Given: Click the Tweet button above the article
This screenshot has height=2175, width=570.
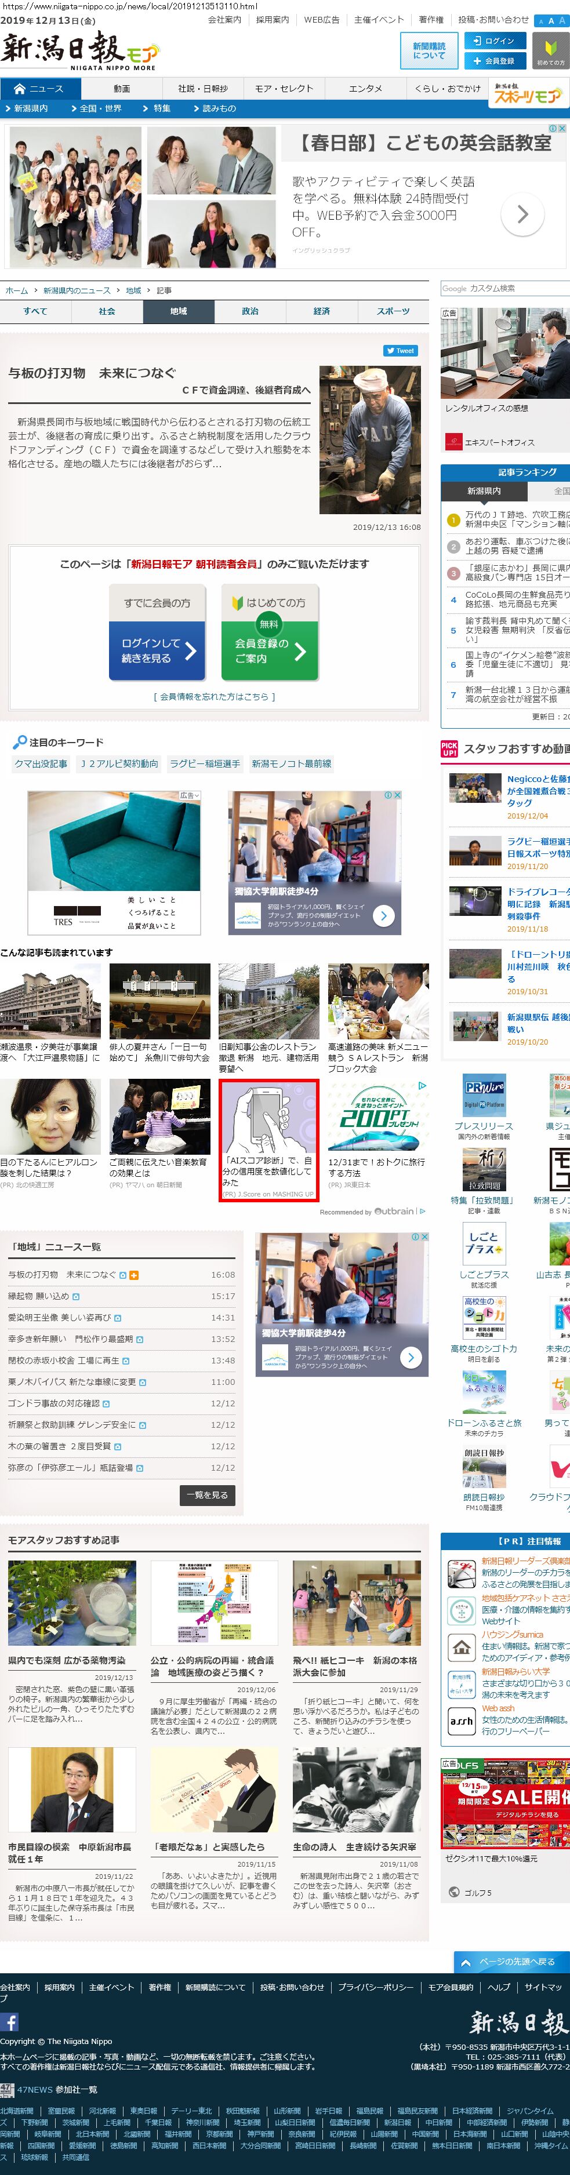Looking at the screenshot, I should [400, 350].
